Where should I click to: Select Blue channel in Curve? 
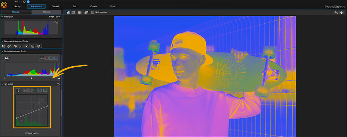[40, 90]
